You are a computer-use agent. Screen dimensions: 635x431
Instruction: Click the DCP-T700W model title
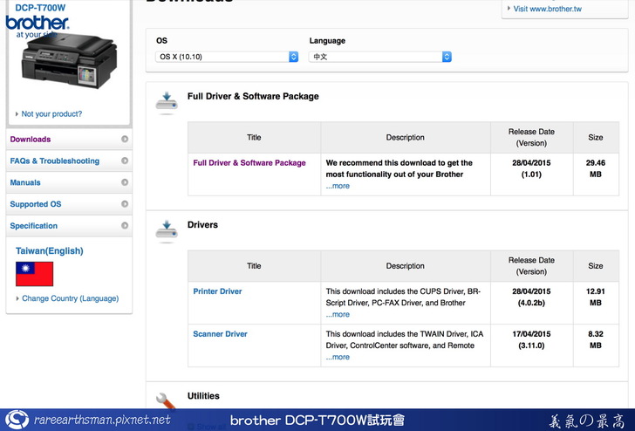tap(40, 8)
